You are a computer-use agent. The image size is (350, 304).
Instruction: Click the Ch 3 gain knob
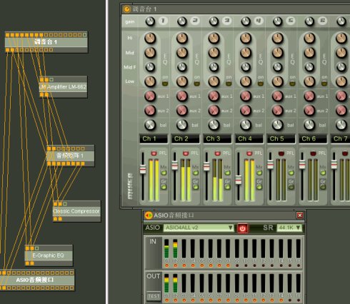coord(214,21)
